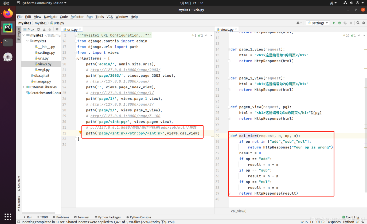Open the Terminal tool window
The image size is (367, 224).
81,217
